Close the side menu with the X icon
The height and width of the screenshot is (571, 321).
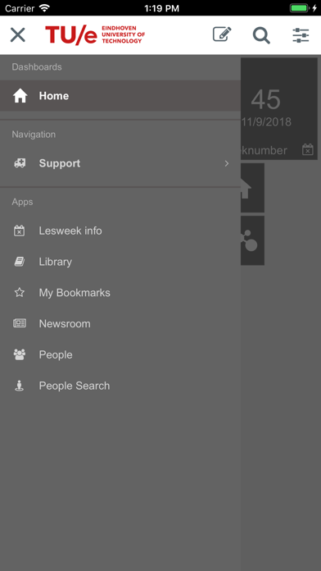tap(17, 35)
